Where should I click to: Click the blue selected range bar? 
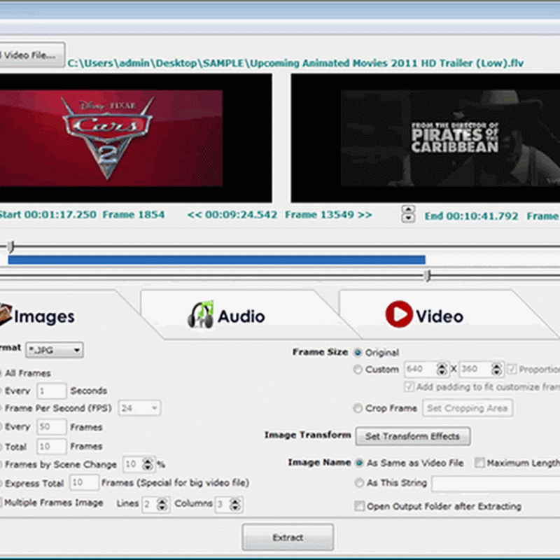(x=216, y=260)
